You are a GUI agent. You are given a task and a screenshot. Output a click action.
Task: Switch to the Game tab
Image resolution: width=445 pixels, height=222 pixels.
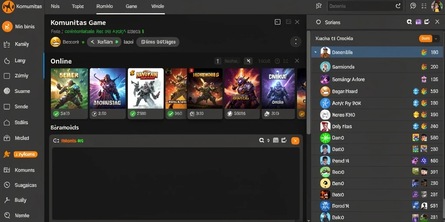(x=131, y=6)
